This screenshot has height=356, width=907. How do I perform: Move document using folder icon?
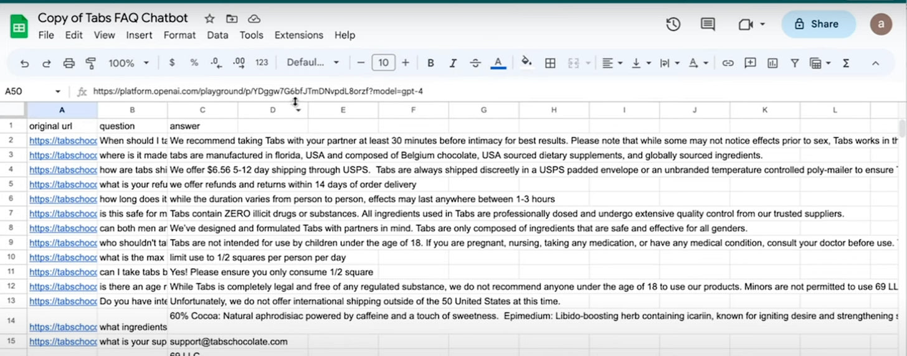click(232, 18)
